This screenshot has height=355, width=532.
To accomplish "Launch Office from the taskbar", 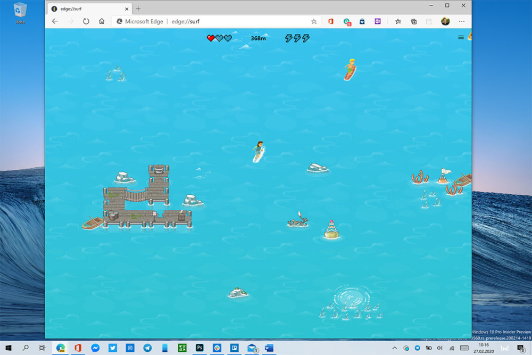I will (x=78, y=348).
